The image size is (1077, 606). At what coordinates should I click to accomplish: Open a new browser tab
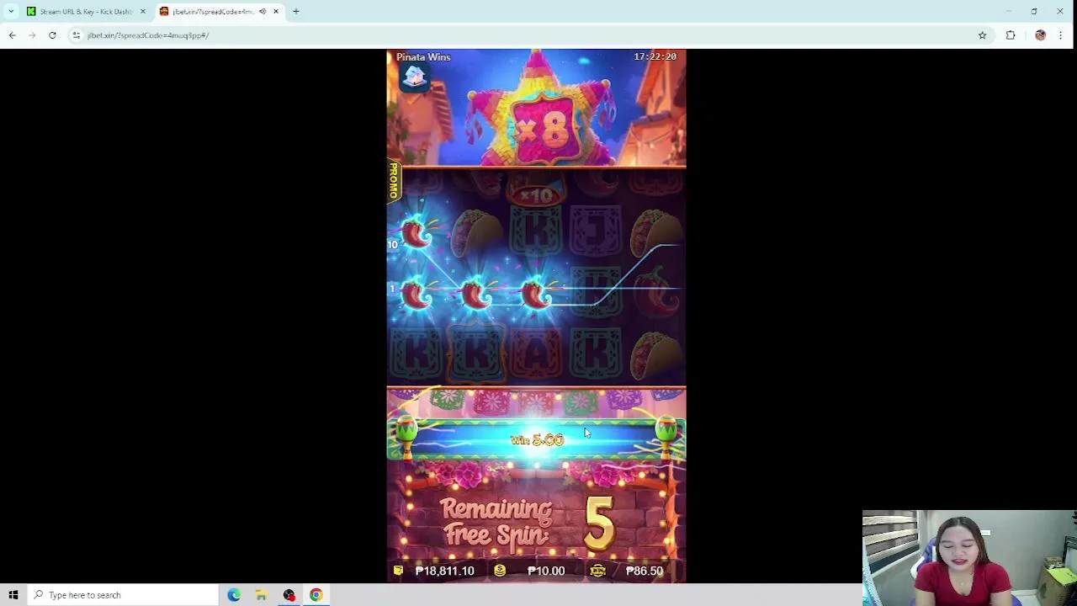point(295,12)
